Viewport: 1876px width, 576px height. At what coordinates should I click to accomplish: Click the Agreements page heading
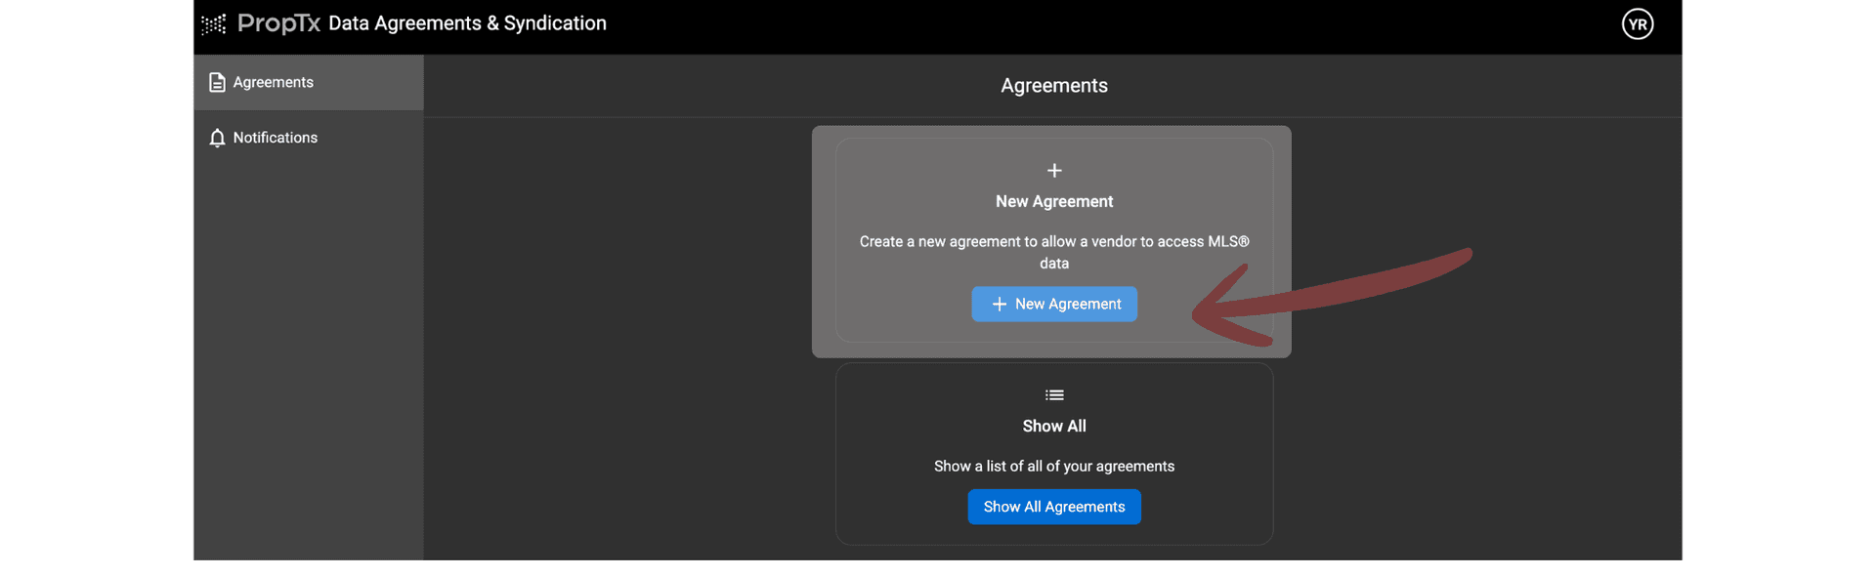[x=1053, y=86]
